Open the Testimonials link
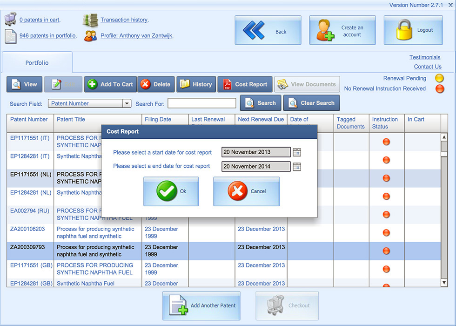The image size is (456, 326). click(x=424, y=57)
